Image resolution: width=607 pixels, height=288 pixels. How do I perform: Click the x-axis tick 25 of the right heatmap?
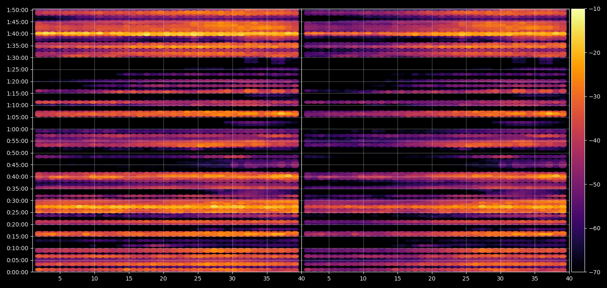pos(466,278)
